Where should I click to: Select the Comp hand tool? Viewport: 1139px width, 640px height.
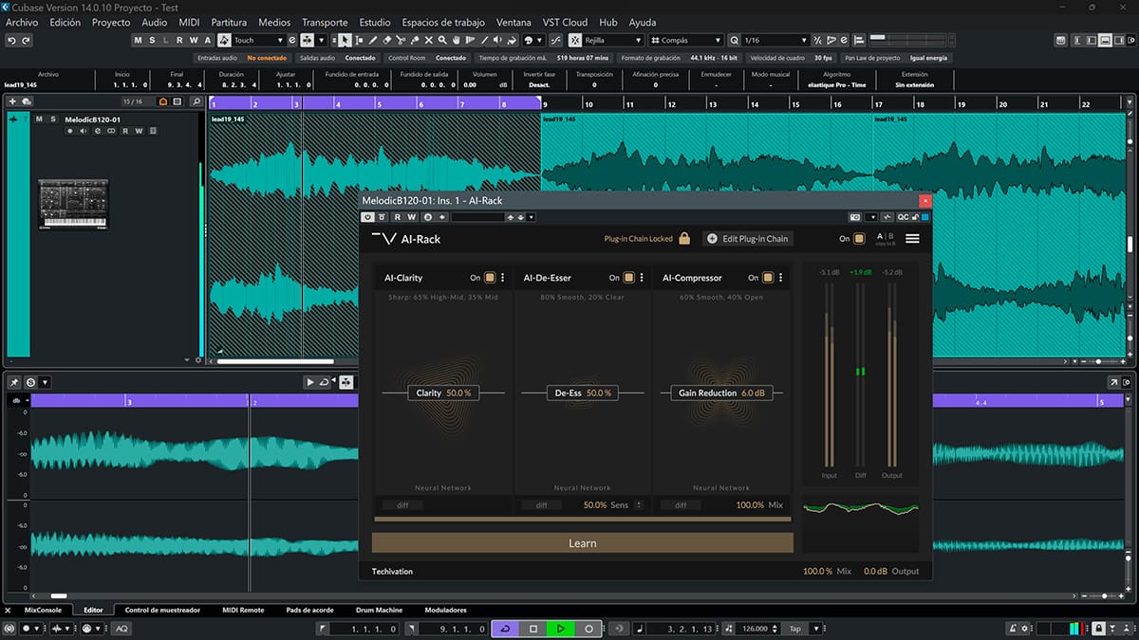[x=456, y=40]
